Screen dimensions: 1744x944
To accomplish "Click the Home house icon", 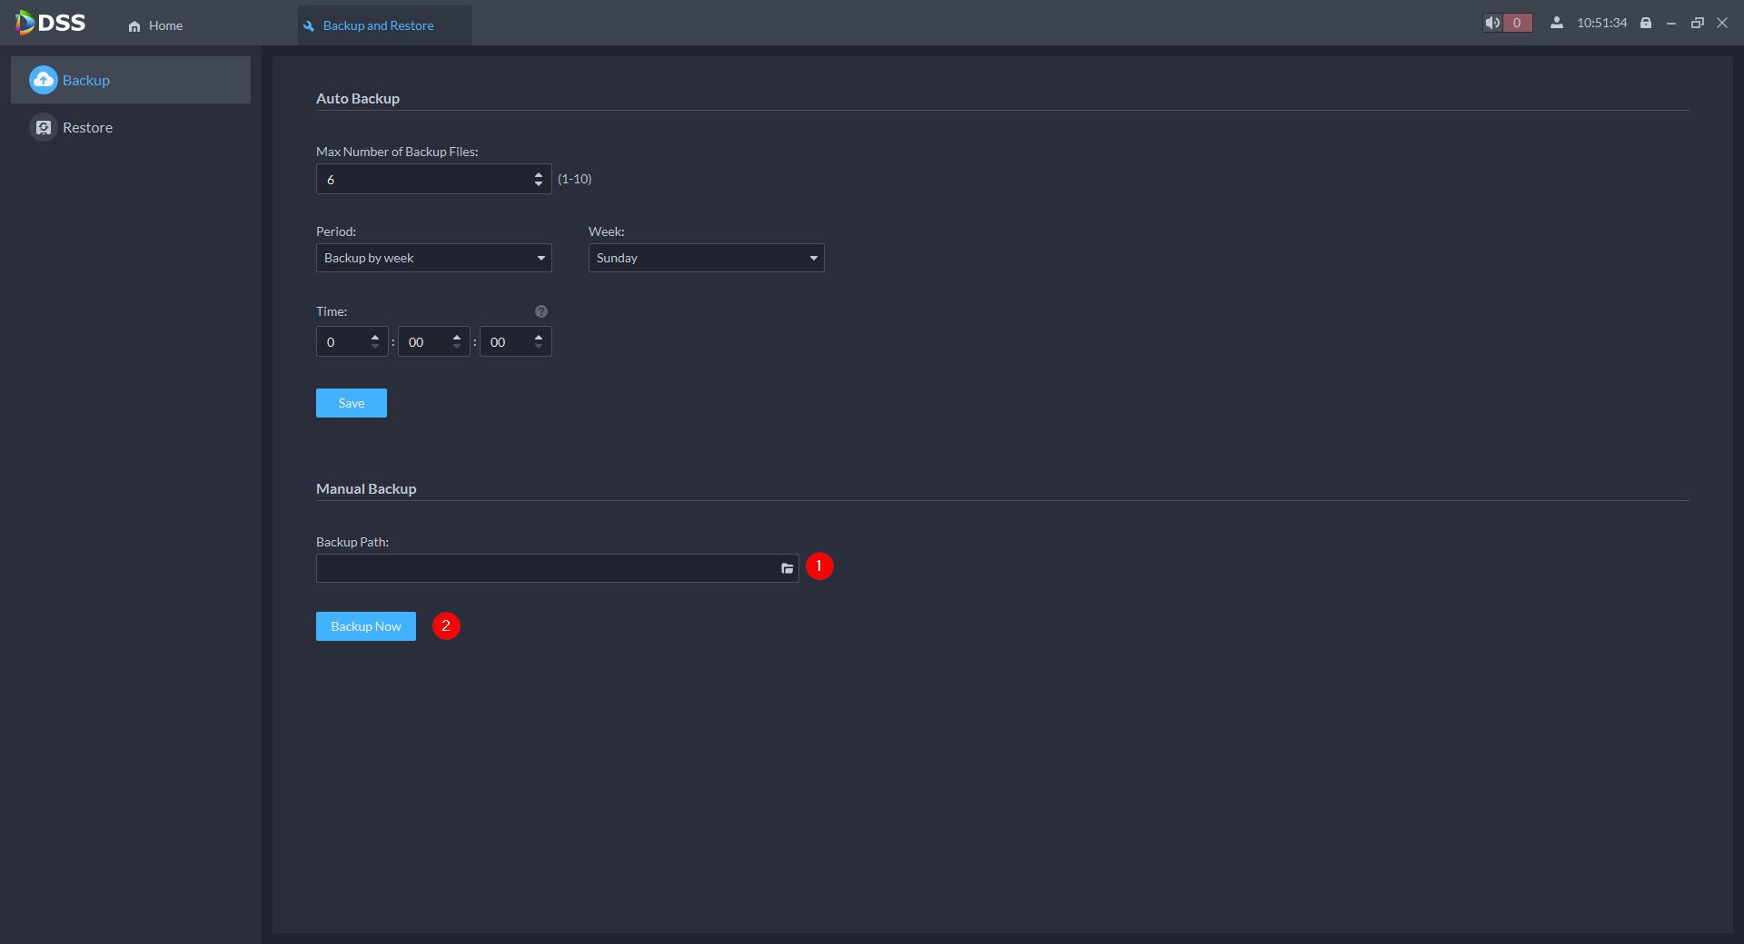I will click(x=134, y=26).
